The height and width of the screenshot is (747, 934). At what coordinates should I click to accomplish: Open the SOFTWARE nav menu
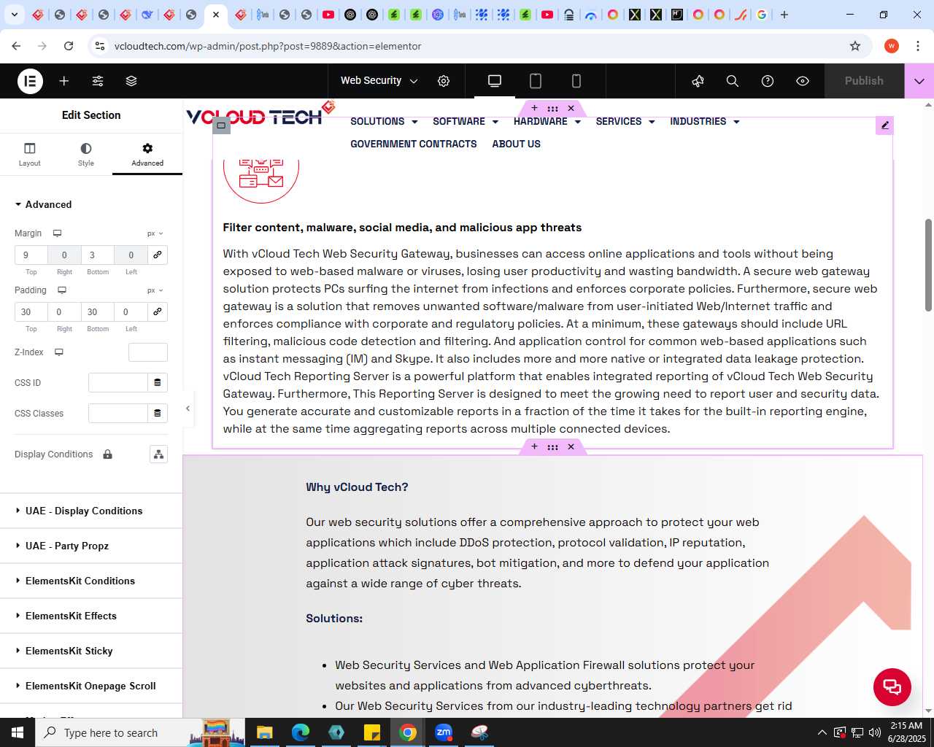coord(466,122)
